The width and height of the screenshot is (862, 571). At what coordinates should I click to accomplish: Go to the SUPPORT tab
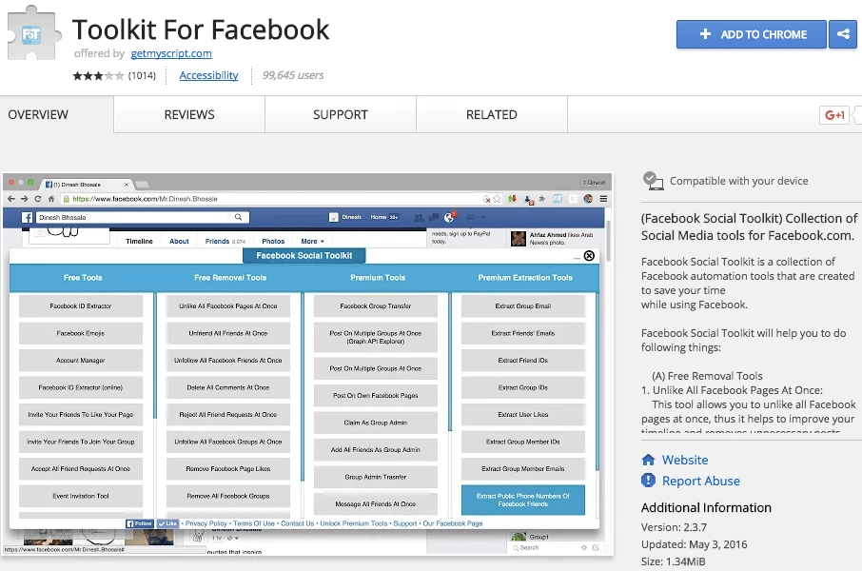pyautogui.click(x=340, y=114)
